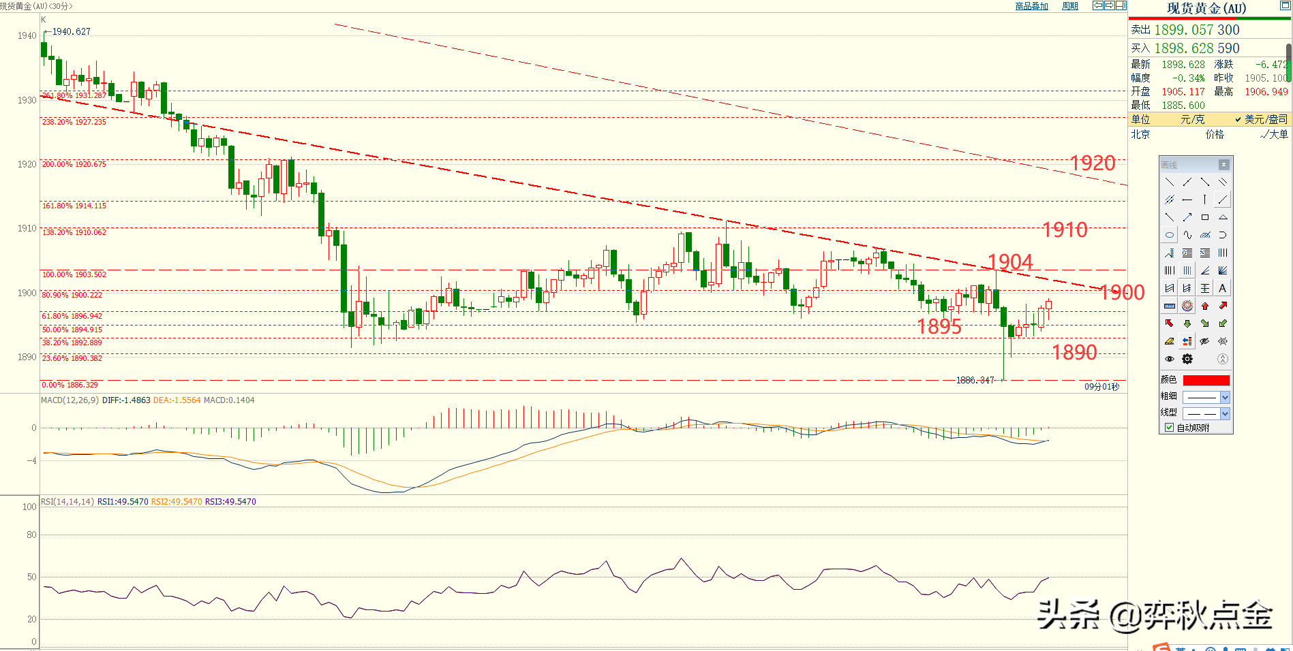Select the red up-left arrow marker
The width and height of the screenshot is (1293, 651).
tap(1170, 323)
